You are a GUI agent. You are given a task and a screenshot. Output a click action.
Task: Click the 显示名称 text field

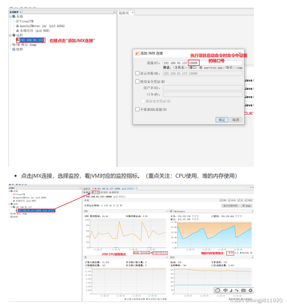pyautogui.click(x=202, y=73)
